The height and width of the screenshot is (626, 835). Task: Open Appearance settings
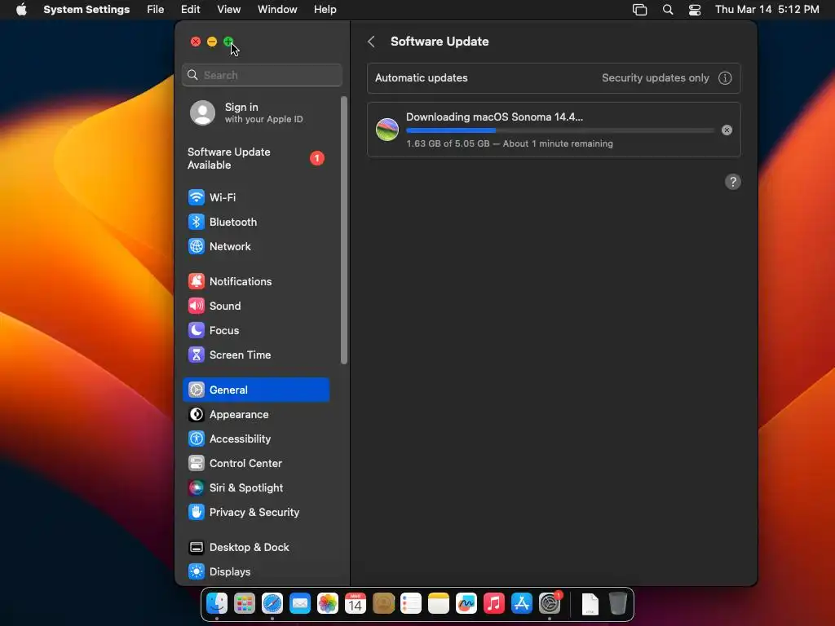click(255, 414)
